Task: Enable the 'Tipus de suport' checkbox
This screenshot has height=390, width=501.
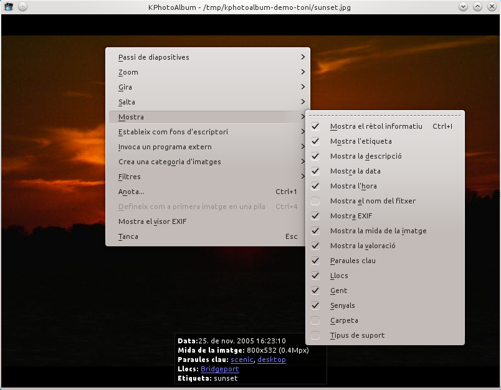Action: coord(316,335)
